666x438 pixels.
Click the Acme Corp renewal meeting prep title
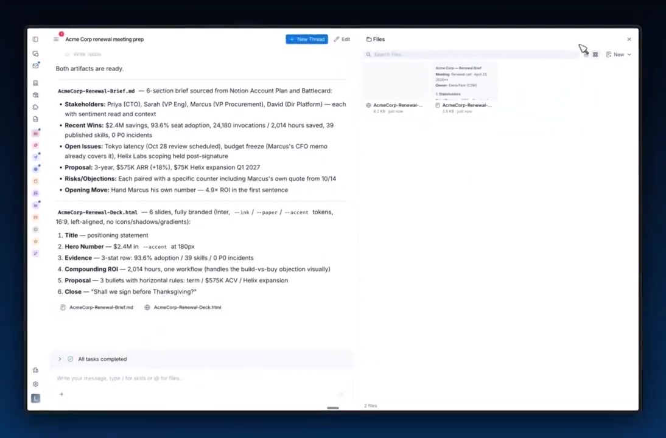point(105,40)
